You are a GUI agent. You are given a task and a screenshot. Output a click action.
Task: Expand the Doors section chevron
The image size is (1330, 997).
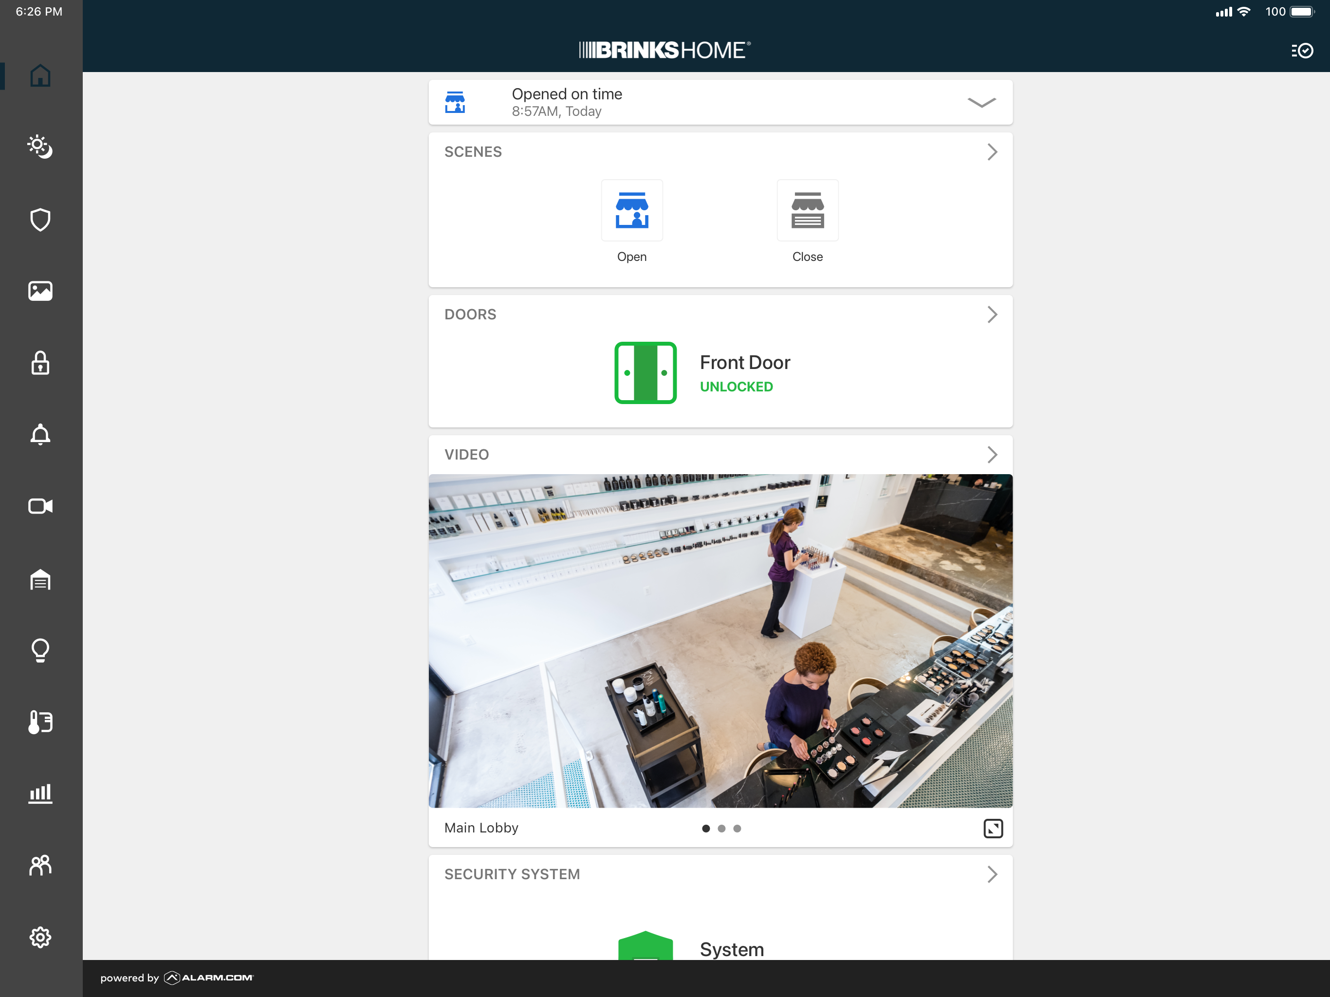[992, 314]
